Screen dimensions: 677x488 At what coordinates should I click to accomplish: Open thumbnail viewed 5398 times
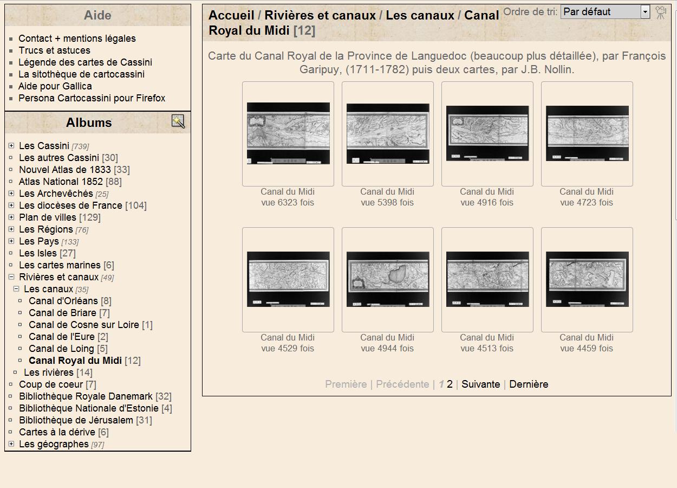(388, 133)
